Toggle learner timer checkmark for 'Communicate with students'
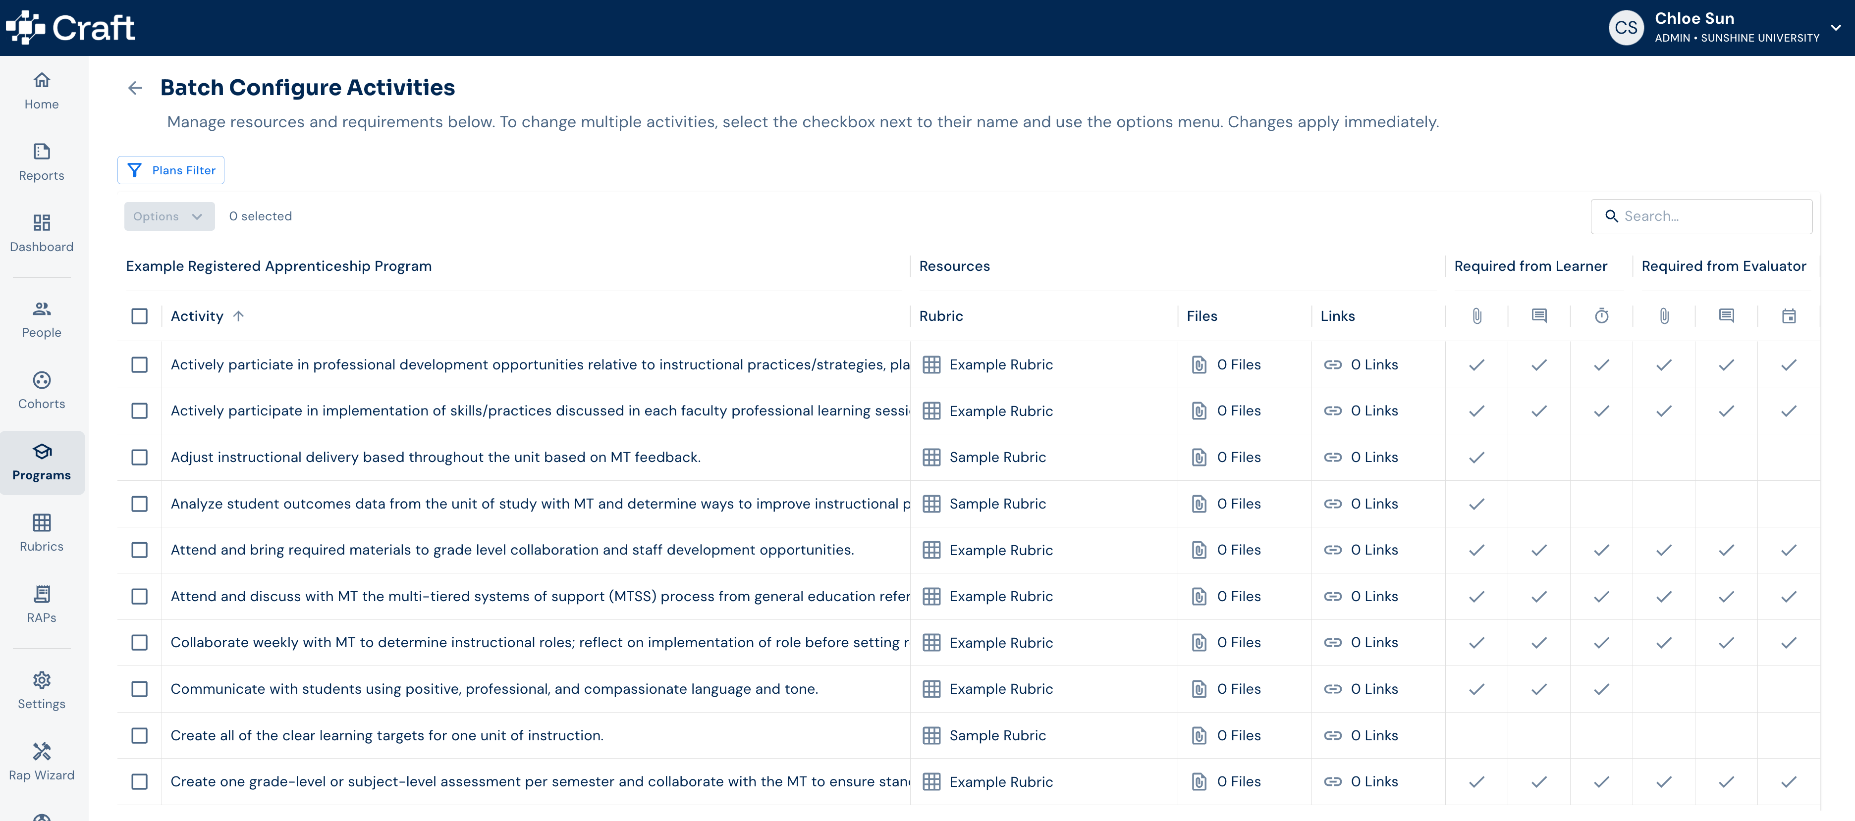 click(1601, 689)
